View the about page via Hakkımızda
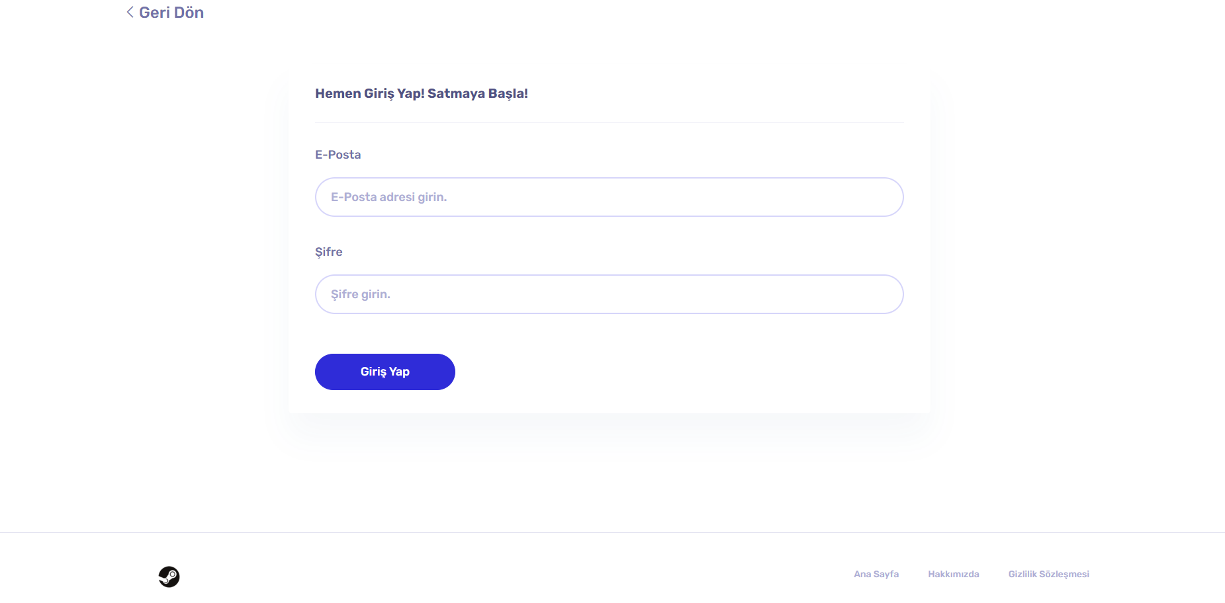Viewport: 1225px width, 603px height. [x=954, y=574]
